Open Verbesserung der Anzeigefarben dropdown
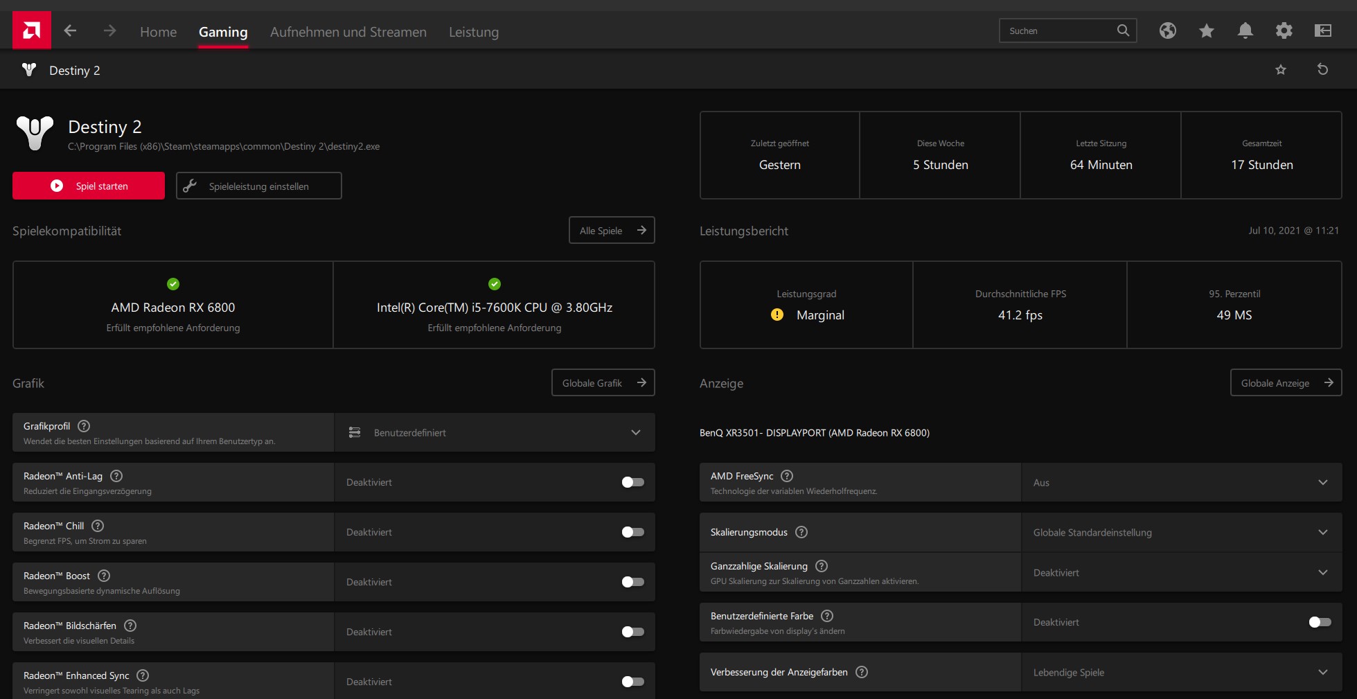The height and width of the screenshot is (699, 1357). point(1181,672)
